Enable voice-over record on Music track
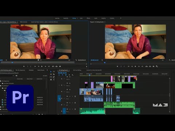 (75, 109)
